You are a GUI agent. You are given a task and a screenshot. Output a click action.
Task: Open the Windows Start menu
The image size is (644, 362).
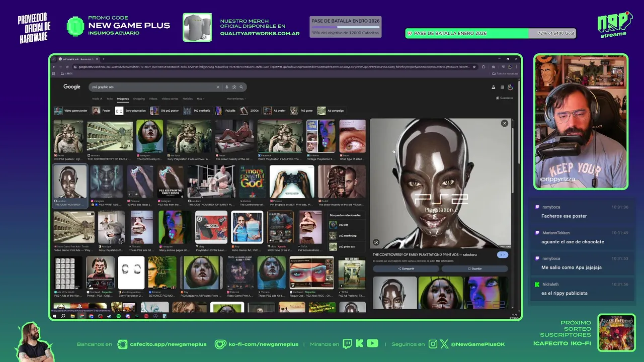point(55,316)
